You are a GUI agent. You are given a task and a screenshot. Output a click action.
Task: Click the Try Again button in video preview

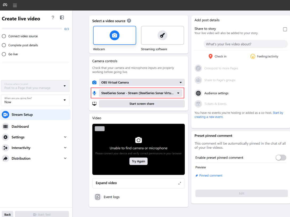click(x=138, y=161)
